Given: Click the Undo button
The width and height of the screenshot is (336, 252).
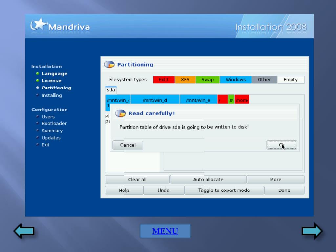Looking at the screenshot, I should coord(164,190).
